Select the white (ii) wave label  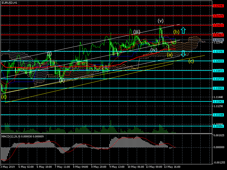[x=62, y=80]
